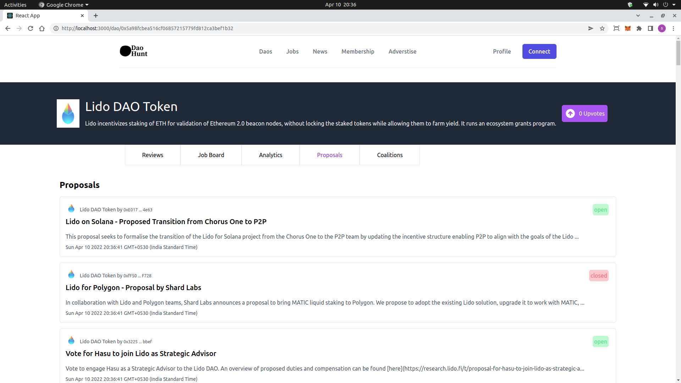The height and width of the screenshot is (383, 681).
Task: Click open badge on Hasu proposal
Action: coord(600,342)
